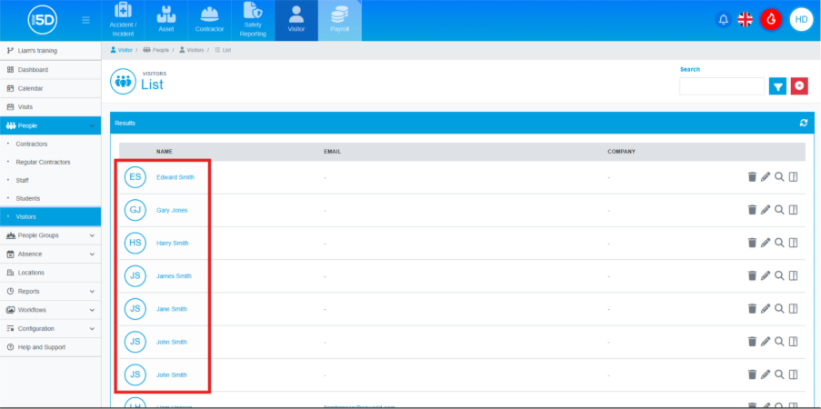This screenshot has width=821, height=409.
Task: Open Dashboard in the sidebar
Action: pyautogui.click(x=50, y=70)
